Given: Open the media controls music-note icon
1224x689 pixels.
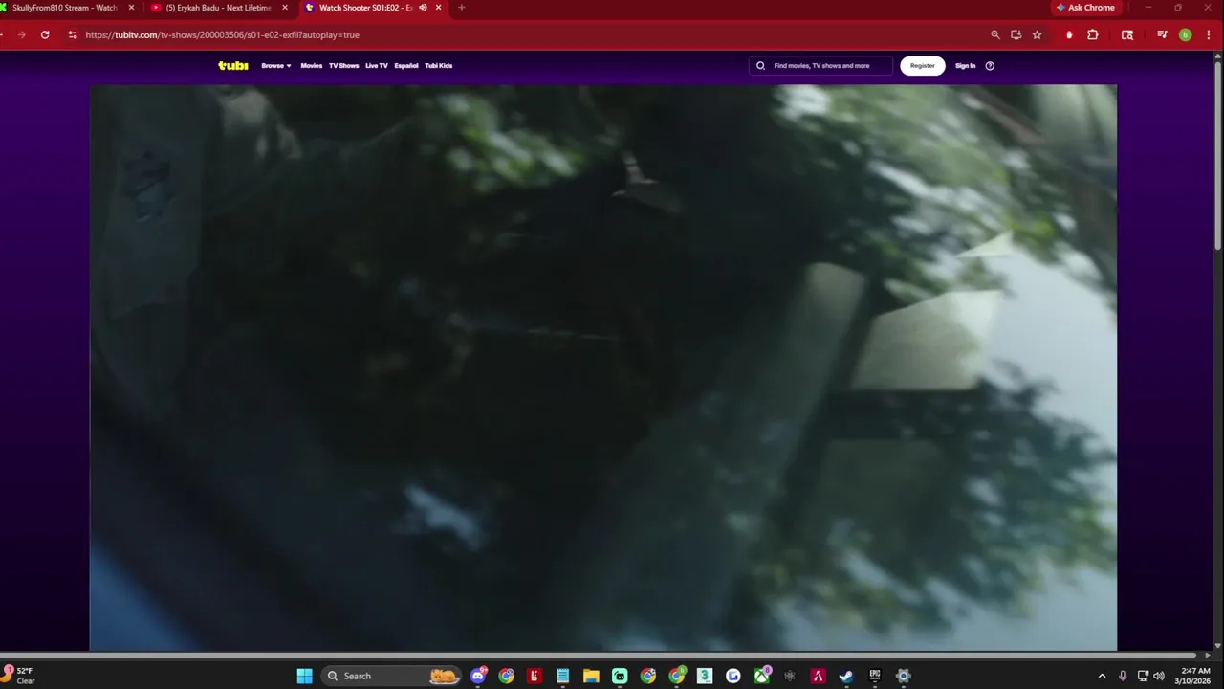Looking at the screenshot, I should click(1162, 34).
